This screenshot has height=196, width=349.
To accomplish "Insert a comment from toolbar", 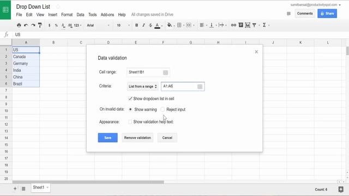I will coord(241,25).
